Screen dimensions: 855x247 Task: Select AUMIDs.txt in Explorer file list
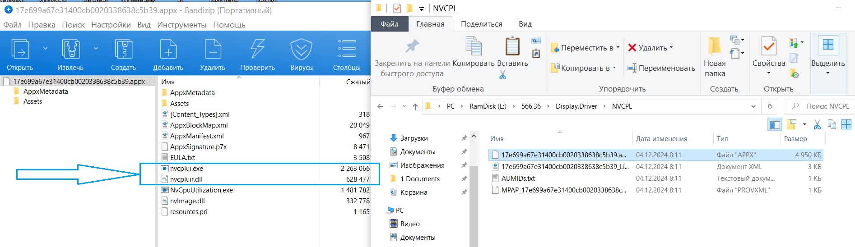click(x=518, y=178)
